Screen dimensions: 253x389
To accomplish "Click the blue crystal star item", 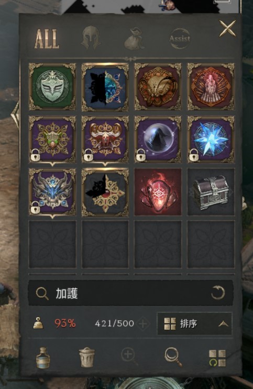I will pyautogui.click(x=211, y=139).
